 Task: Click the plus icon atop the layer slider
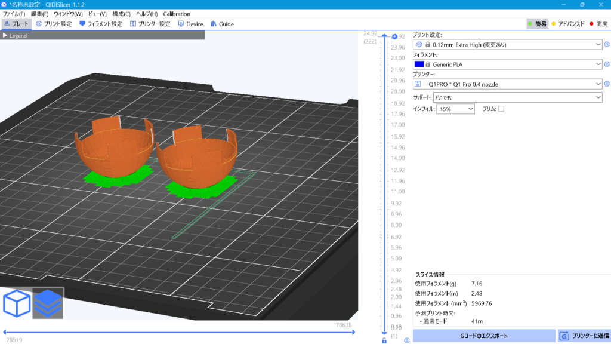pos(394,37)
